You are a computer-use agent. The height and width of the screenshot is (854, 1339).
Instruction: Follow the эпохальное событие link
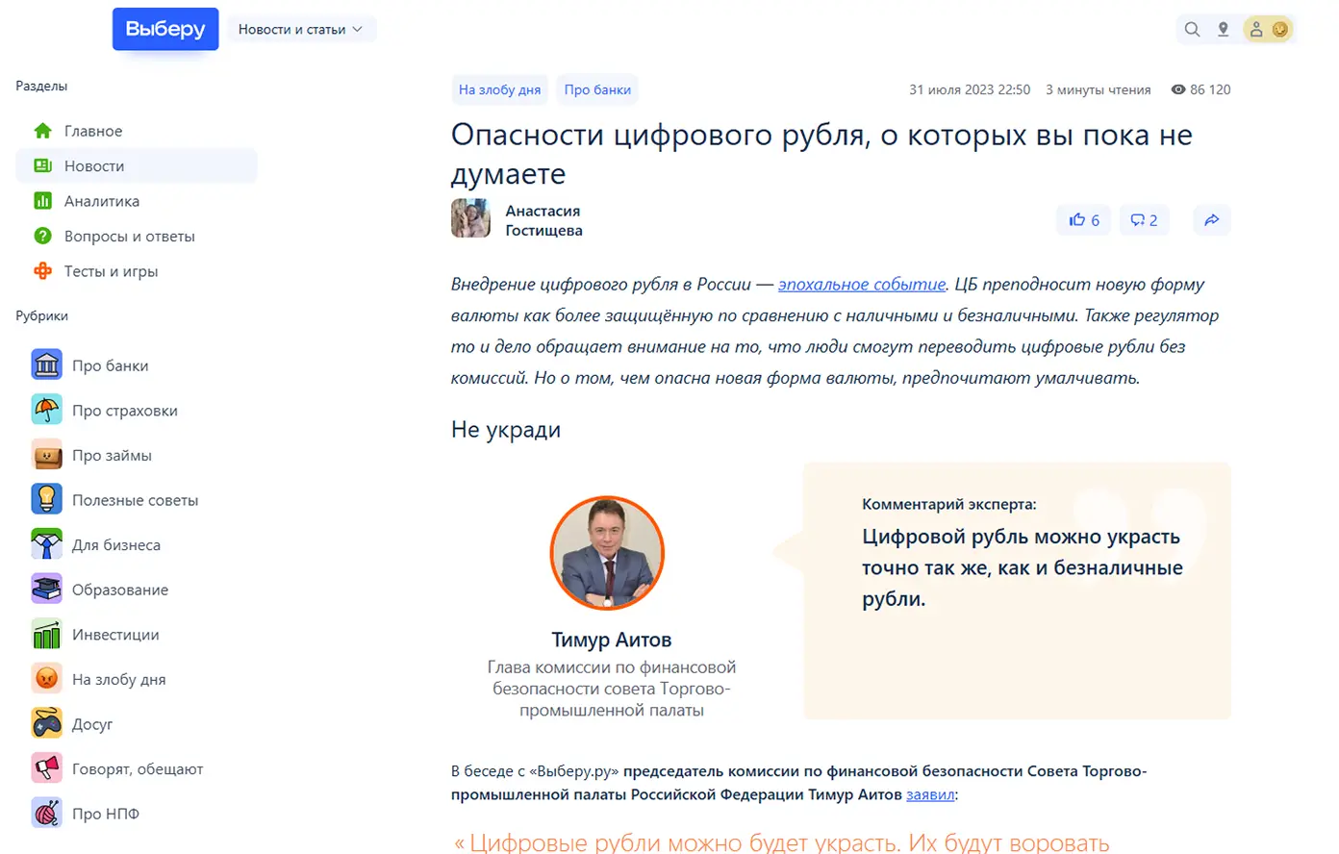tap(861, 285)
